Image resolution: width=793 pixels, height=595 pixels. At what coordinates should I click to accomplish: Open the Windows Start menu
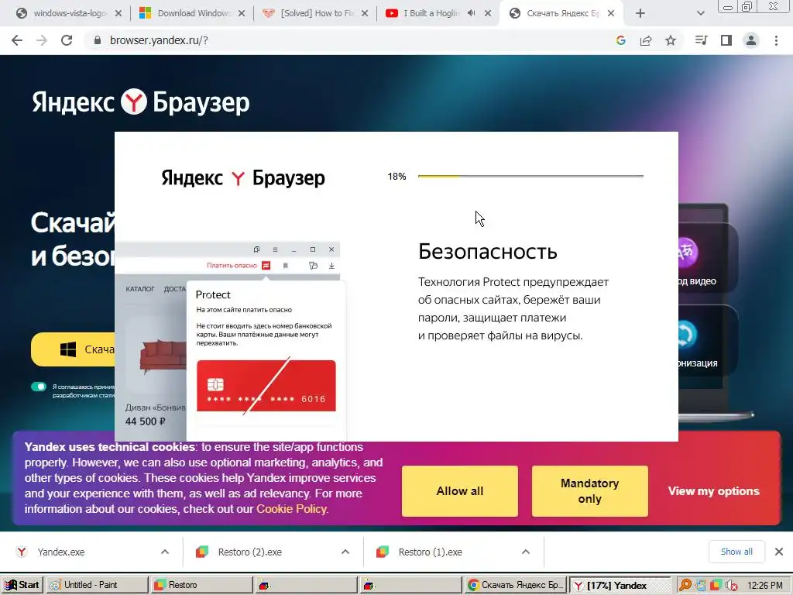click(22, 585)
